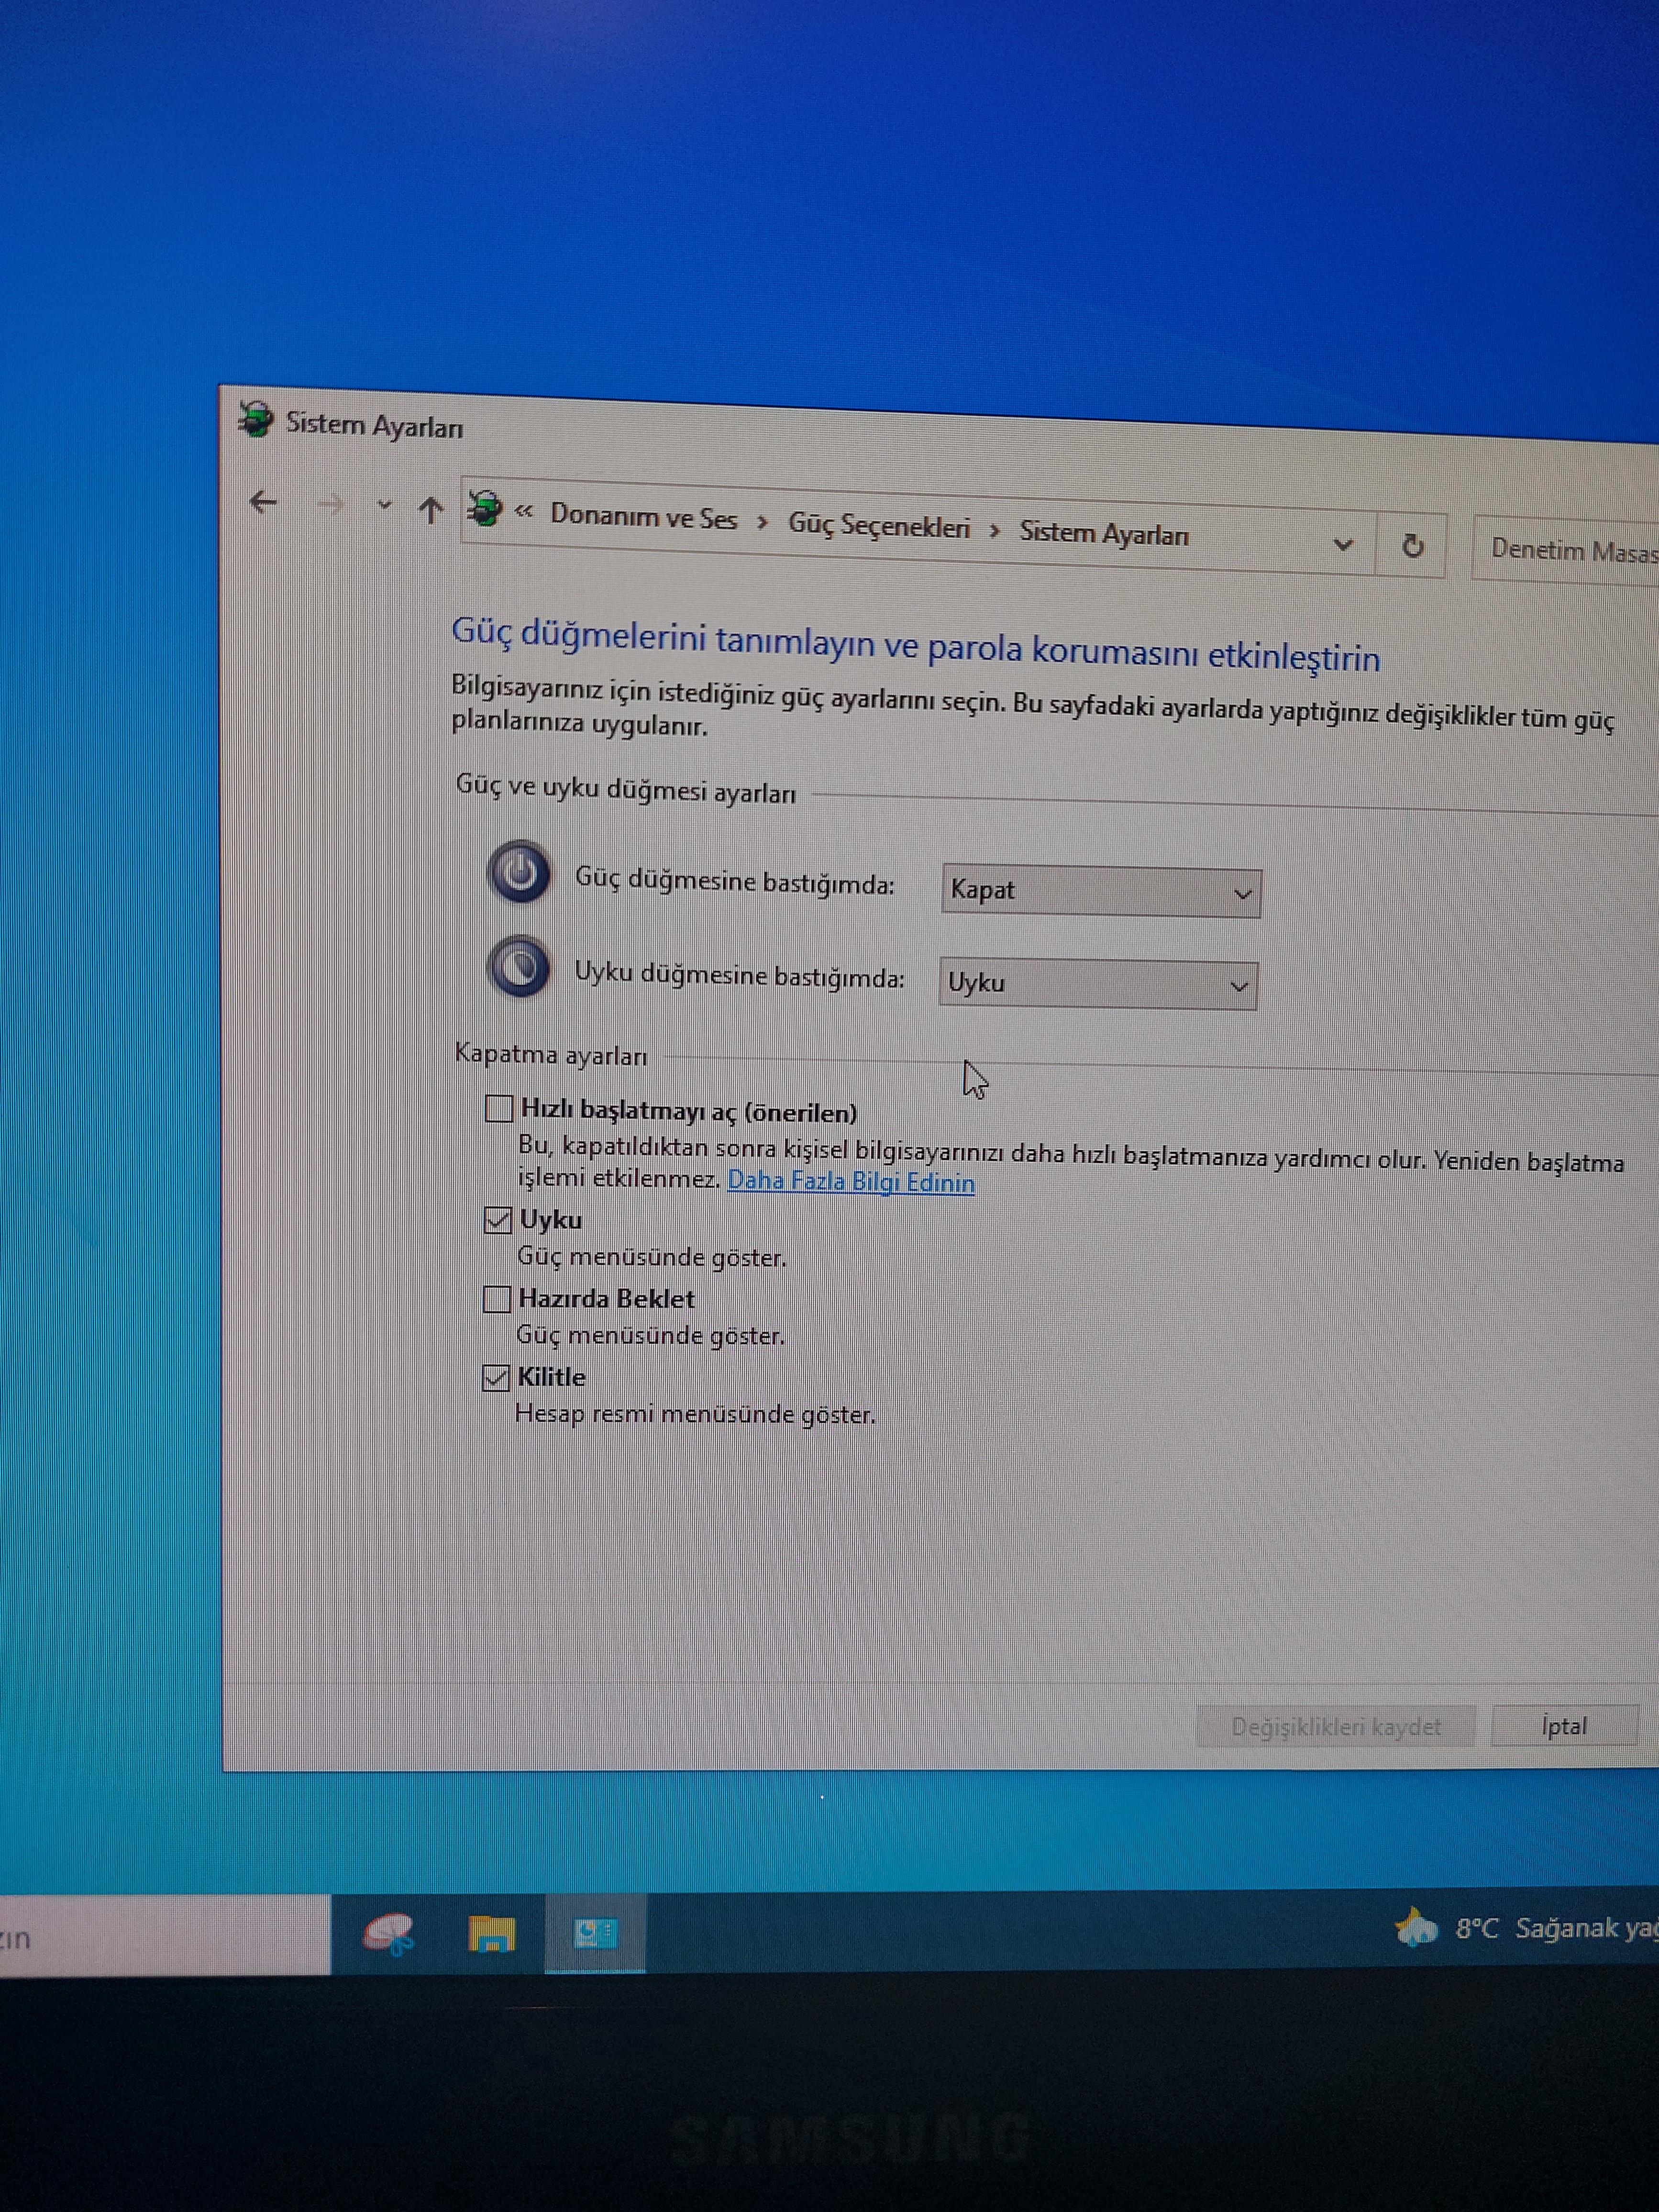Enable the Hızlı başlatmayı aç checkbox
The image size is (1659, 2212).
tap(498, 1108)
